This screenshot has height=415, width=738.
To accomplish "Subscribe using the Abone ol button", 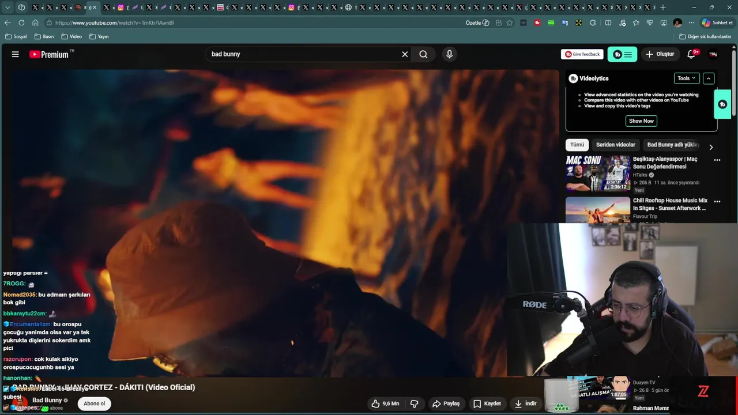I will (95, 403).
